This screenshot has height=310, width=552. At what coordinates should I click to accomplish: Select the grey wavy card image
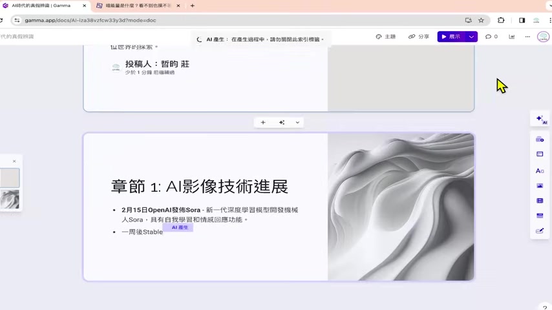tap(401, 207)
